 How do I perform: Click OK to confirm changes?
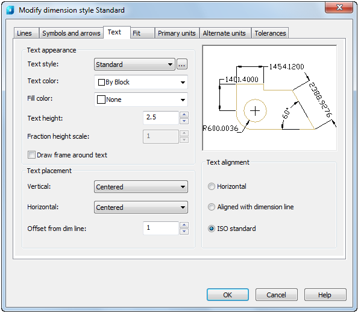tap(228, 295)
